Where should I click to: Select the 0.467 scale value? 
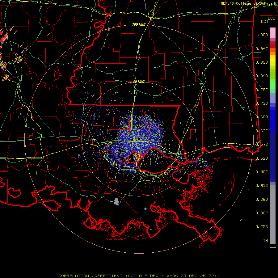click(x=262, y=172)
